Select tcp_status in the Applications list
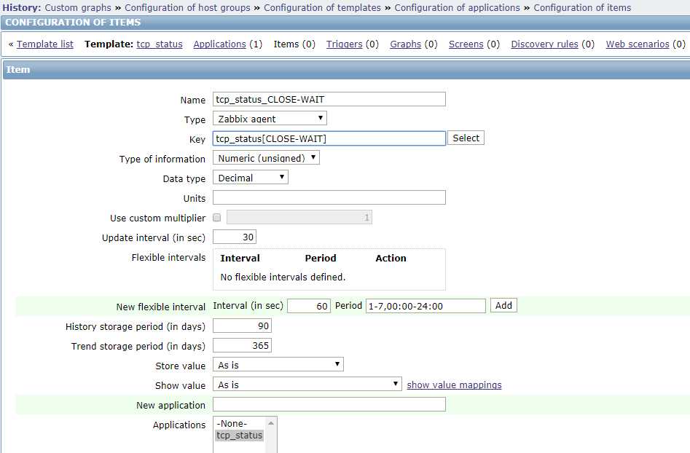The width and height of the screenshot is (690, 453). (x=240, y=435)
